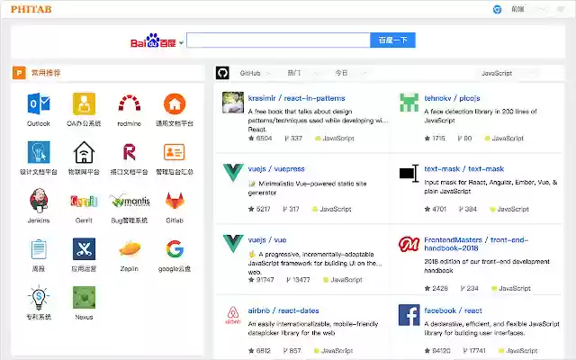Screen dimensions: 576x360
Task: Open the 应用运营 blue tools icon
Action: 84,249
